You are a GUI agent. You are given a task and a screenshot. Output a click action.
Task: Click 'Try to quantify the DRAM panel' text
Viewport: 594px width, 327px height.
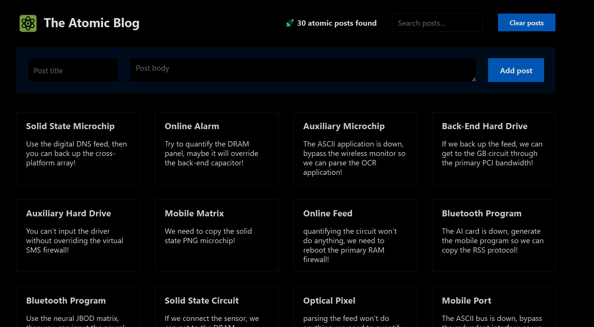[211, 154]
